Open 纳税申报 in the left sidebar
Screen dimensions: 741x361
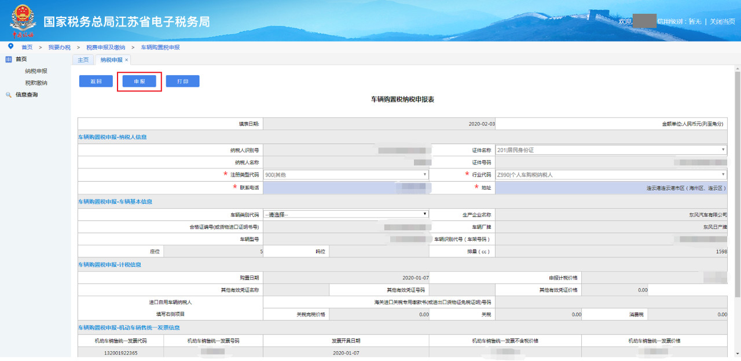coord(36,71)
